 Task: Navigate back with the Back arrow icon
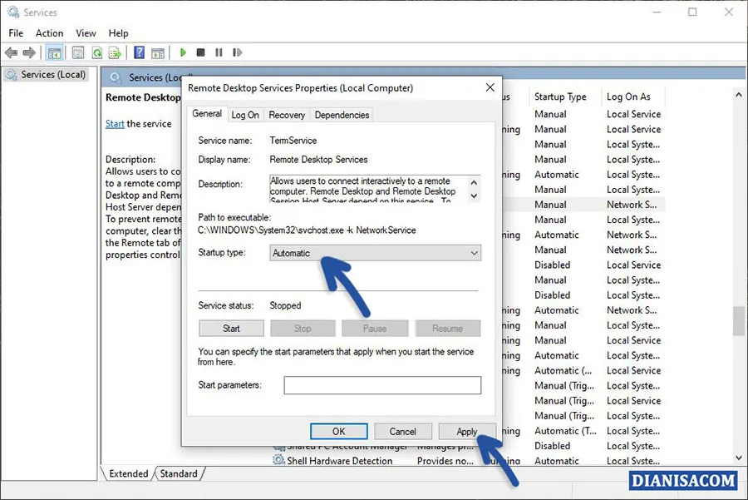tap(11, 52)
